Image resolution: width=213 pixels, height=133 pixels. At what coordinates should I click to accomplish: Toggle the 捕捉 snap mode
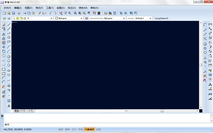tap(61, 129)
